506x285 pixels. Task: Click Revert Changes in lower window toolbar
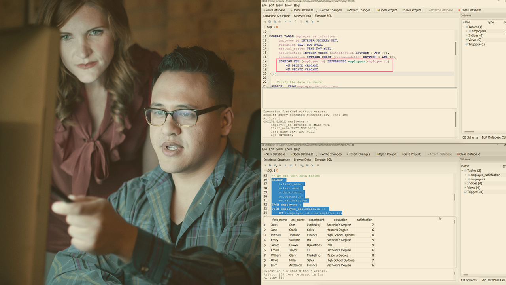pyautogui.click(x=358, y=154)
